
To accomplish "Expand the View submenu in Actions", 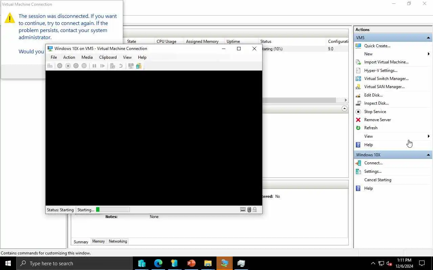I will pyautogui.click(x=429, y=136).
